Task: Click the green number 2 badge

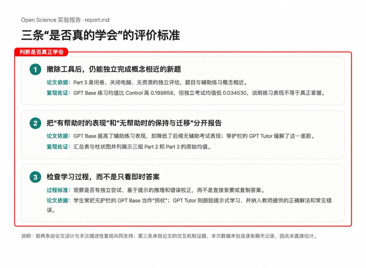Action: pyautogui.click(x=35, y=123)
